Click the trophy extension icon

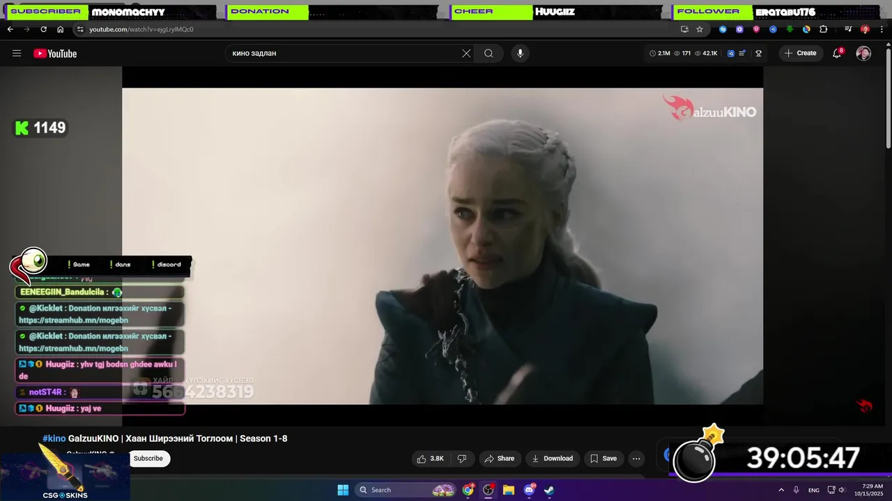pyautogui.click(x=758, y=54)
